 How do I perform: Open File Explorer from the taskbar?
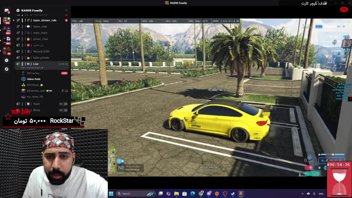pyautogui.click(x=177, y=194)
